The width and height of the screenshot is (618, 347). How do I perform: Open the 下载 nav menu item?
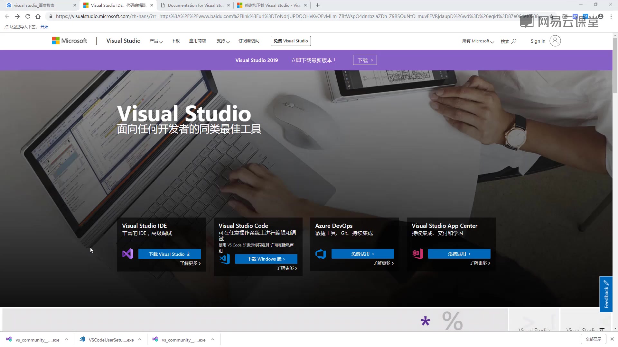coord(175,41)
